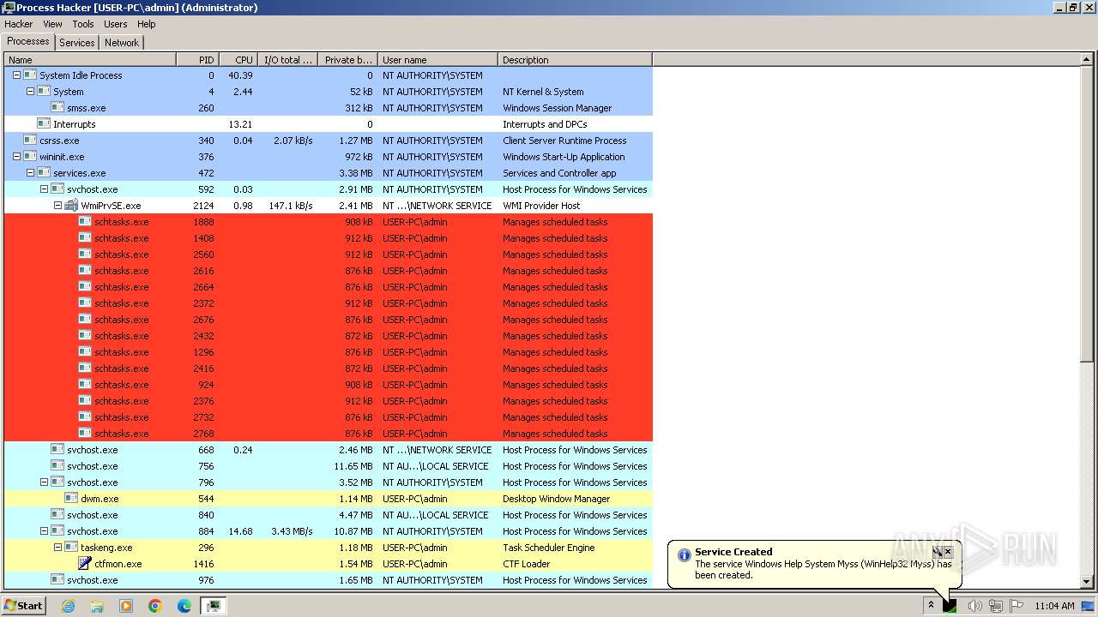The width and height of the screenshot is (1098, 617).
Task: Click the info icon in Service Created balloon
Action: 684,554
